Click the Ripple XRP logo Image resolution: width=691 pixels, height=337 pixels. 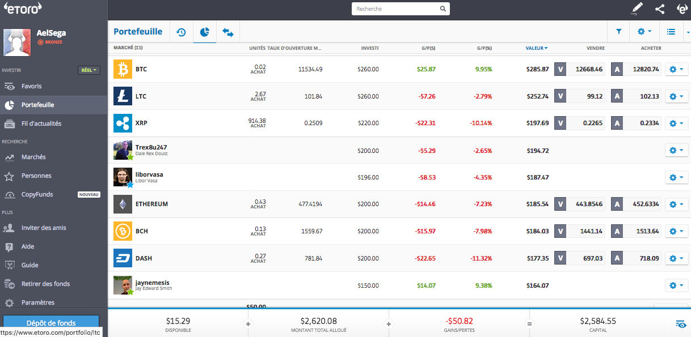coord(123,123)
